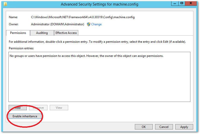Image resolution: width=200 pixels, height=134 pixels.
Task: Click the Change owner link
Action: tap(96, 24)
